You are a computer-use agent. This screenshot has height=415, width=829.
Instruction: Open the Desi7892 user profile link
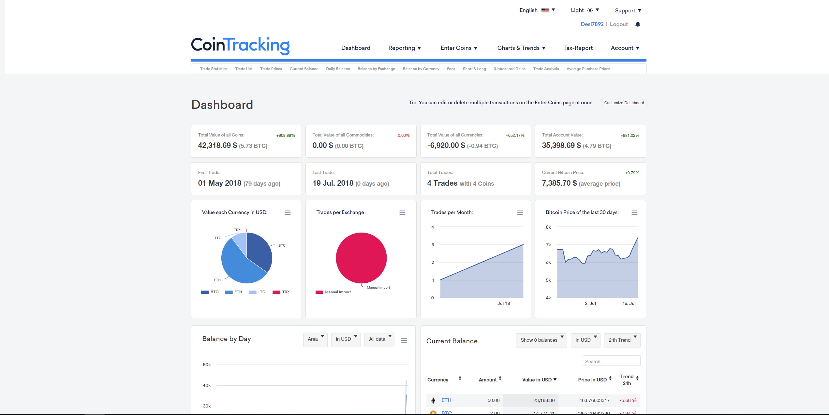coord(592,24)
